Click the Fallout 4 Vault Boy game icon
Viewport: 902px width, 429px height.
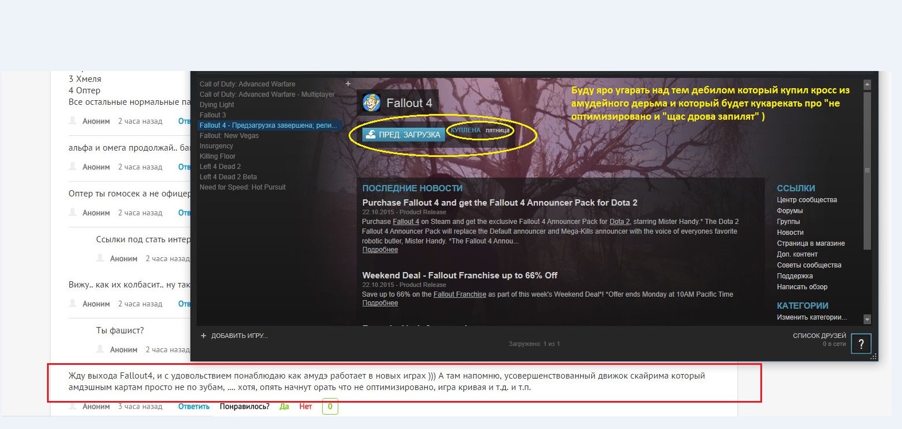[372, 103]
